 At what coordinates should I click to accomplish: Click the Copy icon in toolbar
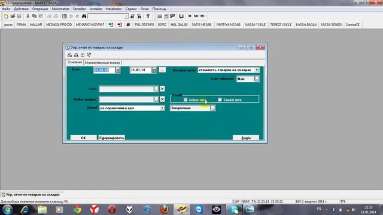[34, 16]
